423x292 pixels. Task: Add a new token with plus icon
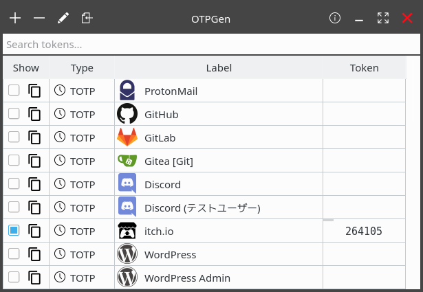click(15, 19)
